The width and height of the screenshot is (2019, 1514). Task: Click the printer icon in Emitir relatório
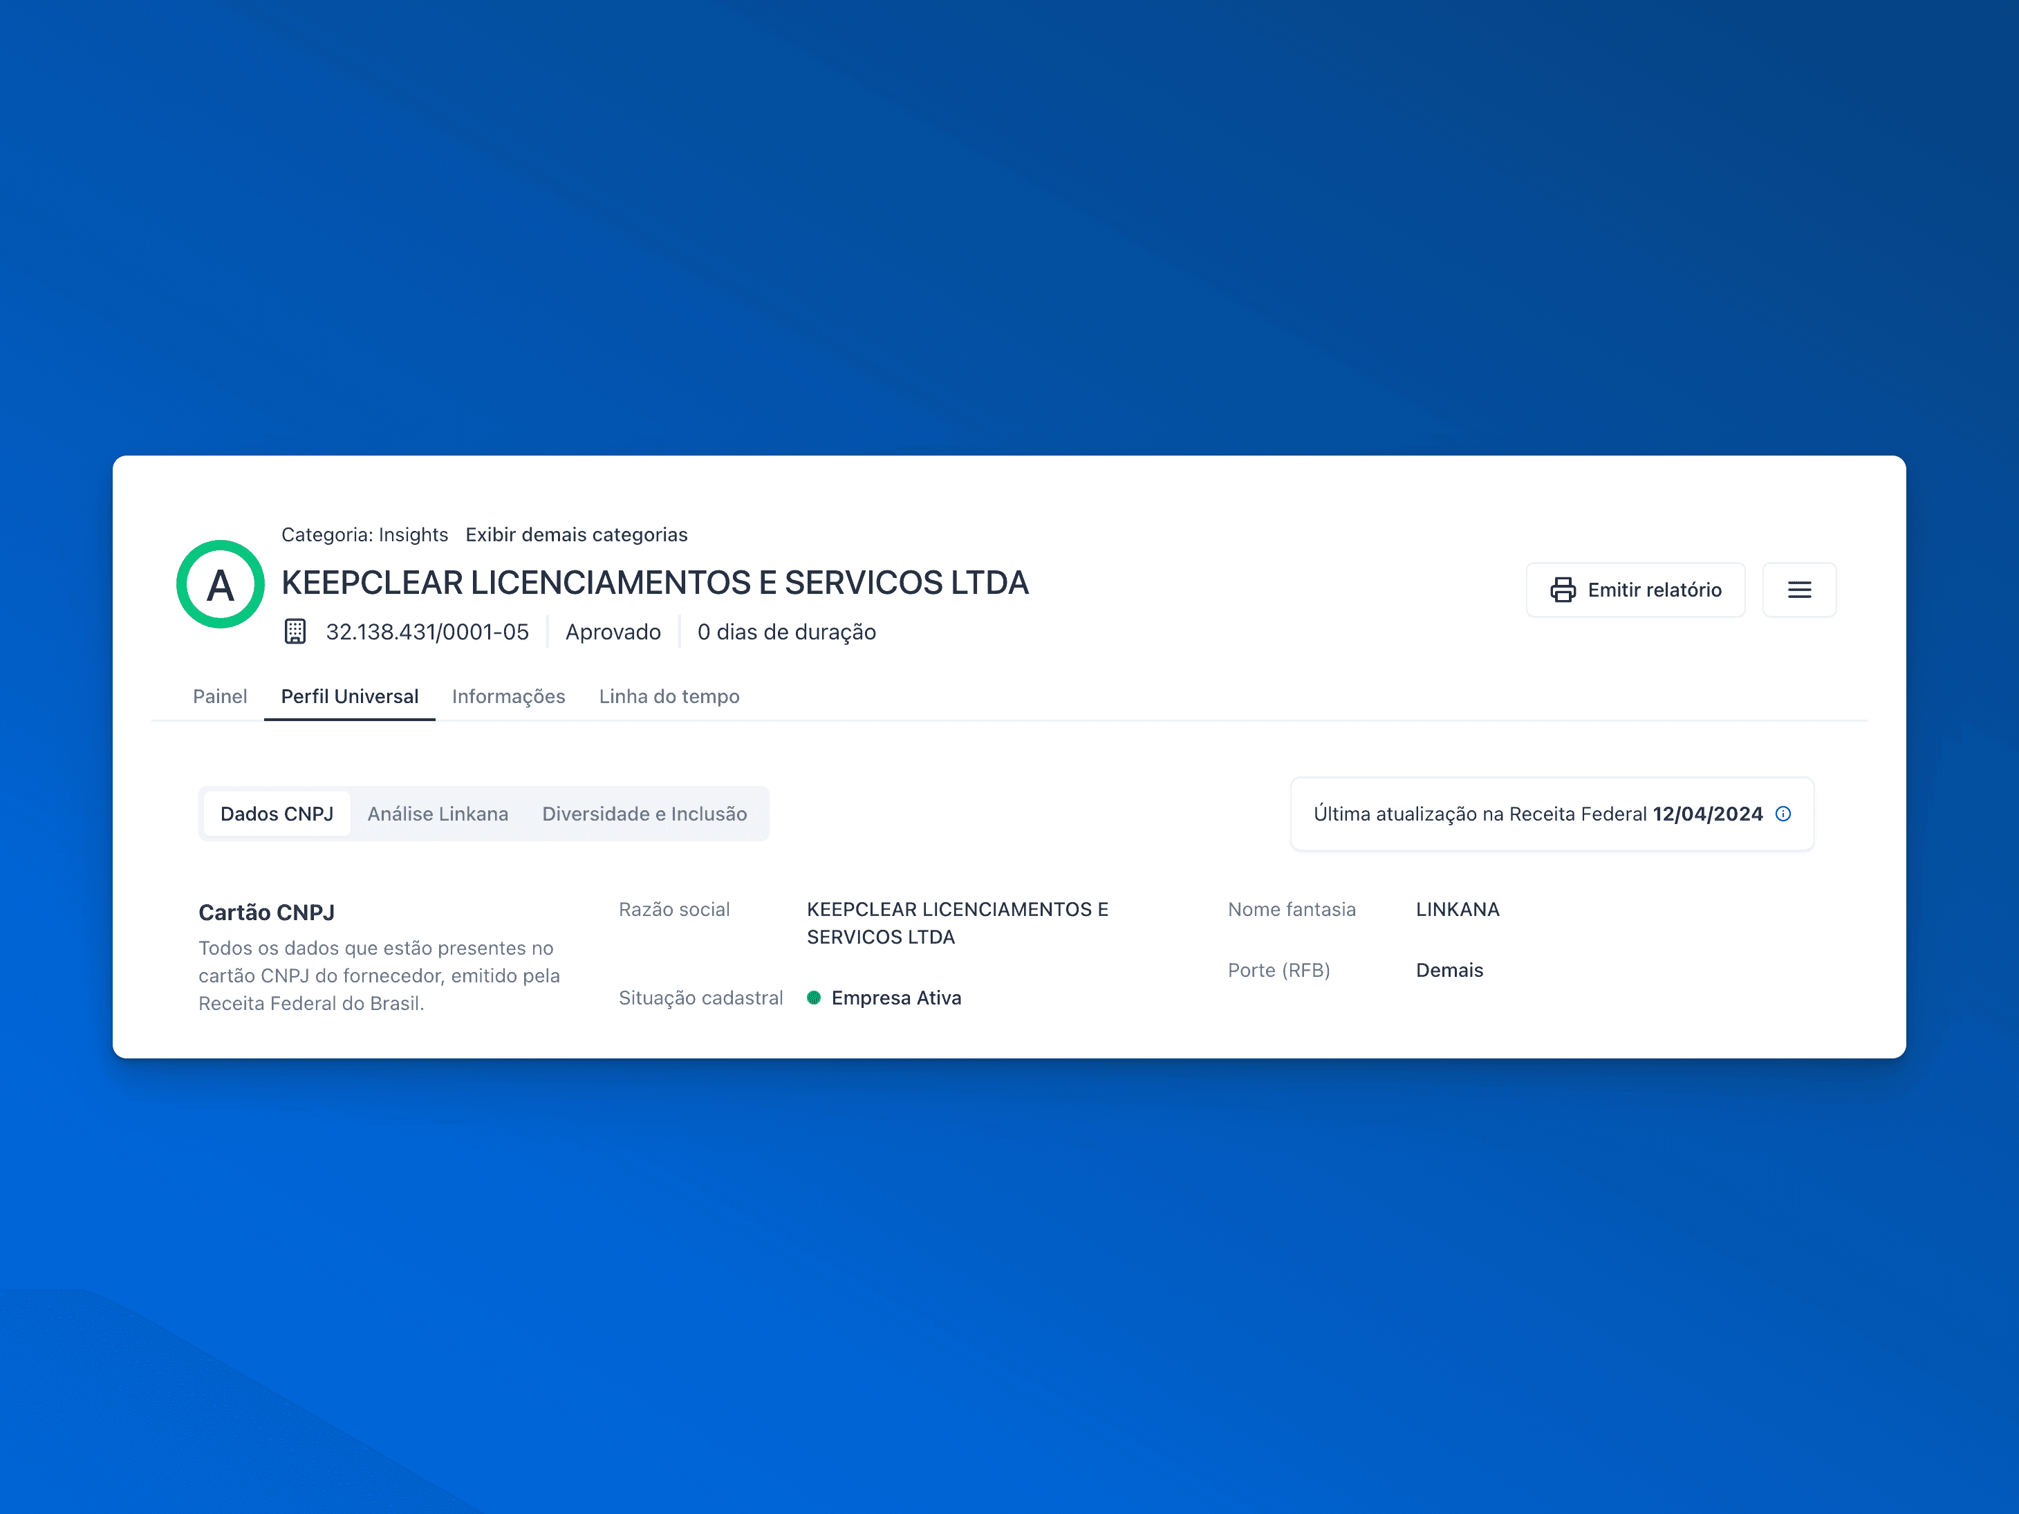(x=1563, y=590)
